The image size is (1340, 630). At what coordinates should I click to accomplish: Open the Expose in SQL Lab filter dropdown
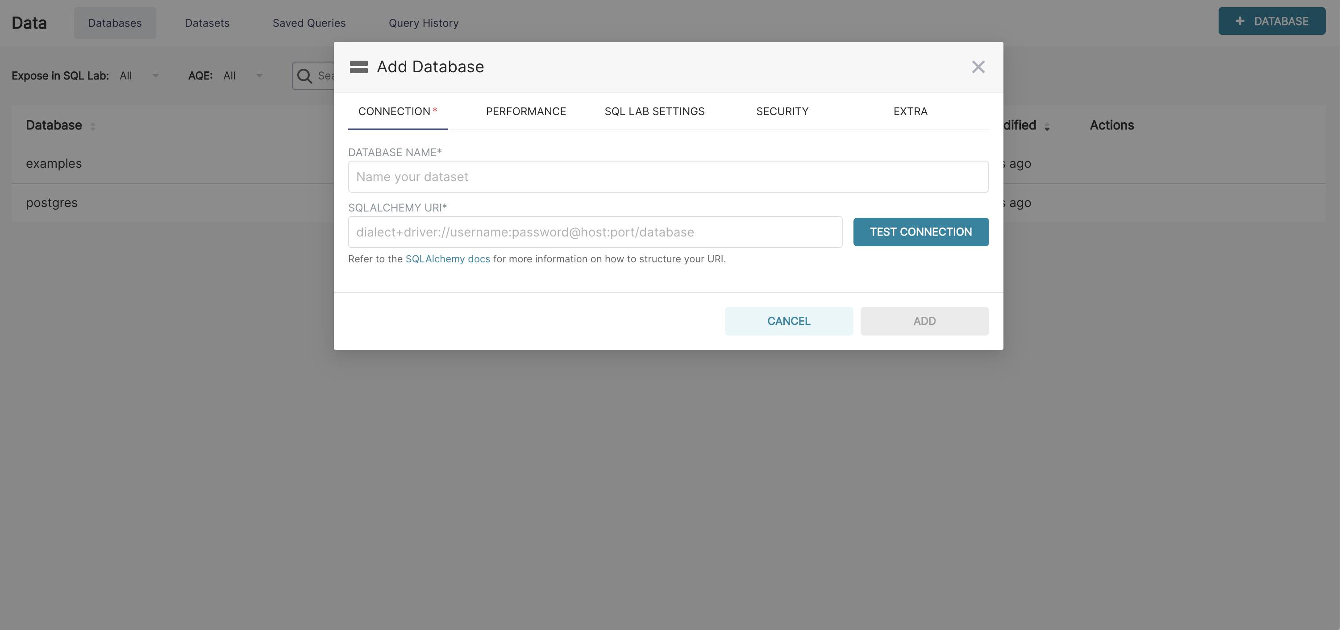coord(155,76)
